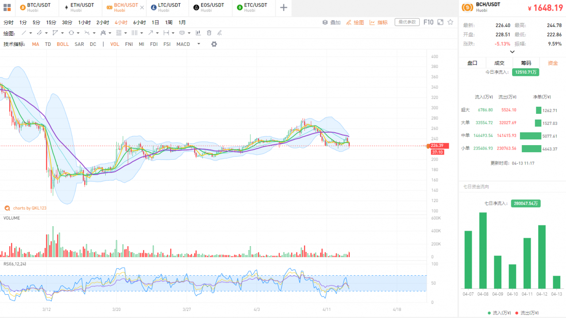Expand the polygon tool dropdown arrow
Screen dimensions: 566x318
click(62, 33)
